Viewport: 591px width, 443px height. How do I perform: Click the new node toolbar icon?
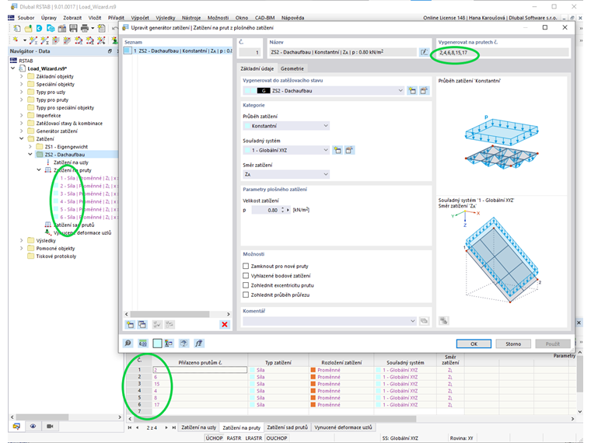pyautogui.click(x=16, y=40)
